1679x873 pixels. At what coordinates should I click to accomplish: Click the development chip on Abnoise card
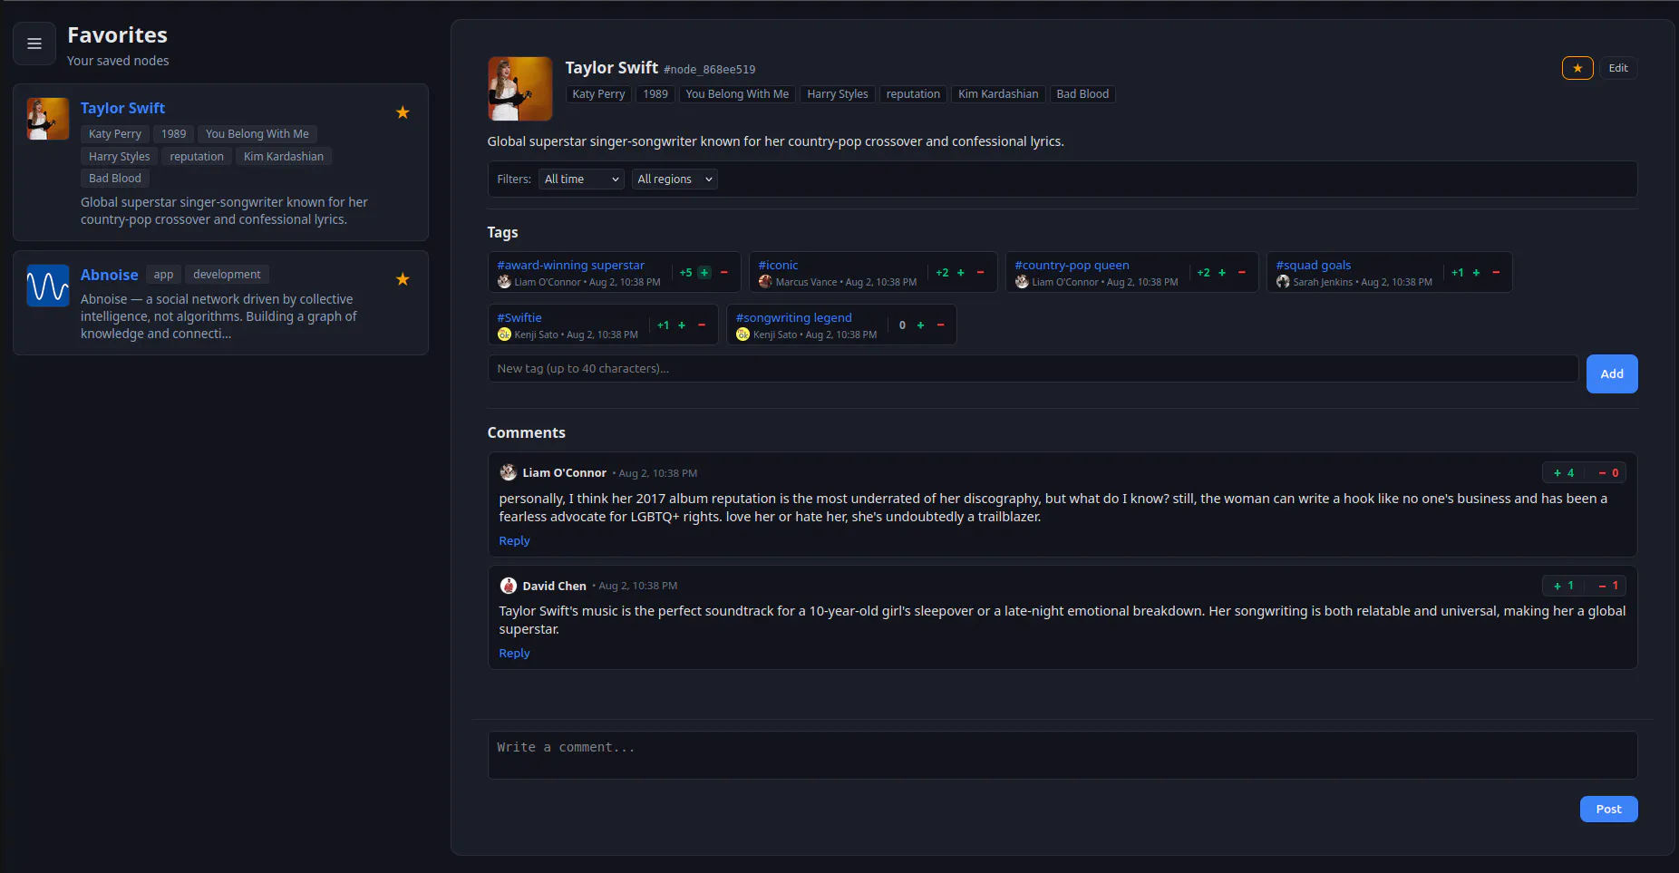coord(227,275)
